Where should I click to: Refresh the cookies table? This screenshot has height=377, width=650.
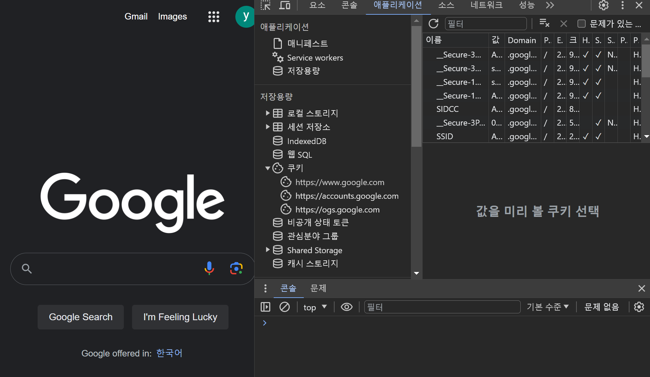433,24
